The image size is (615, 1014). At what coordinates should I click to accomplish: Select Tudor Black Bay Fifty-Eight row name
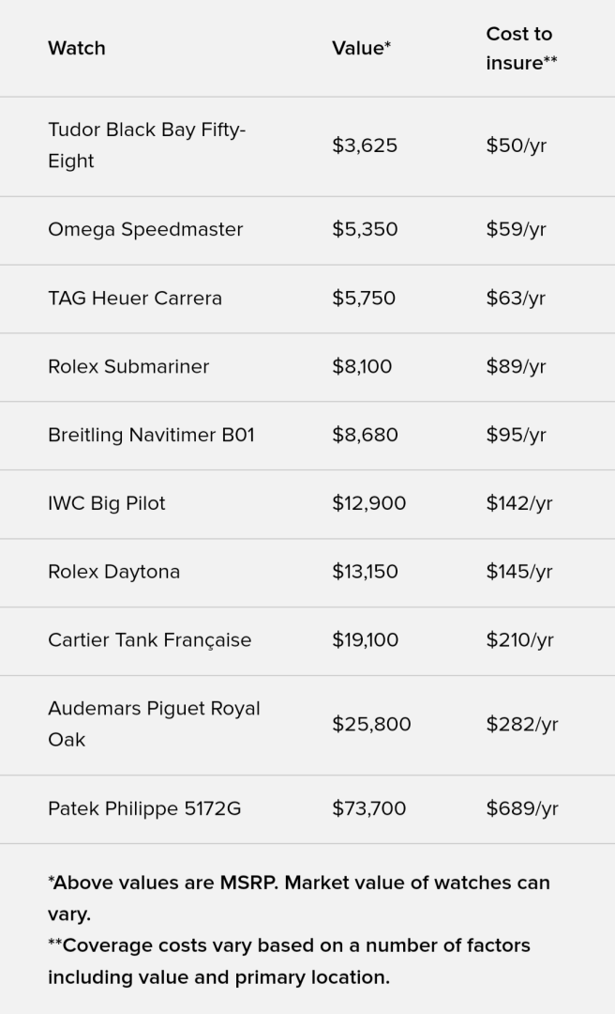(x=146, y=146)
